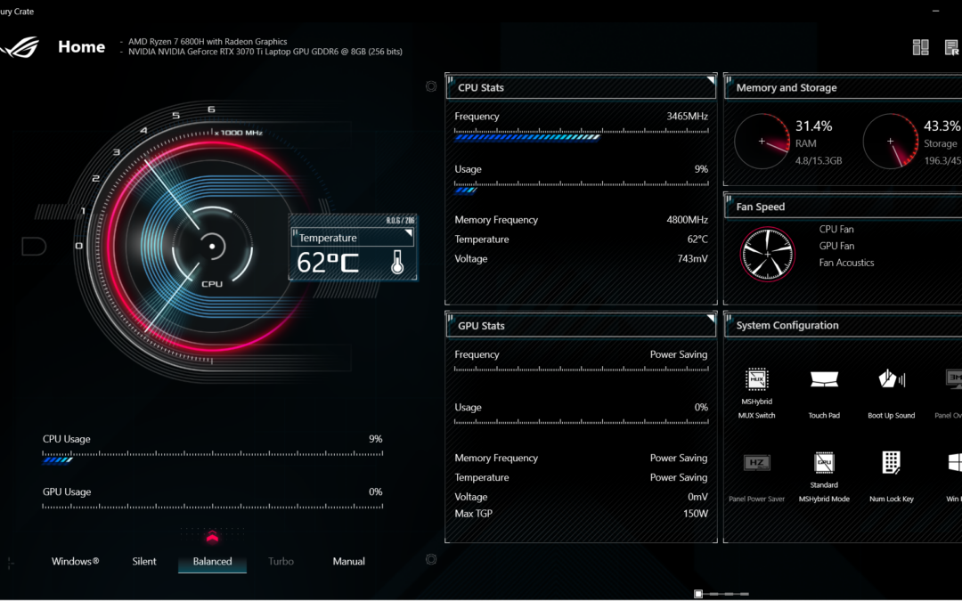Click the ROG logo in the header
The width and height of the screenshot is (962, 601).
click(20, 47)
